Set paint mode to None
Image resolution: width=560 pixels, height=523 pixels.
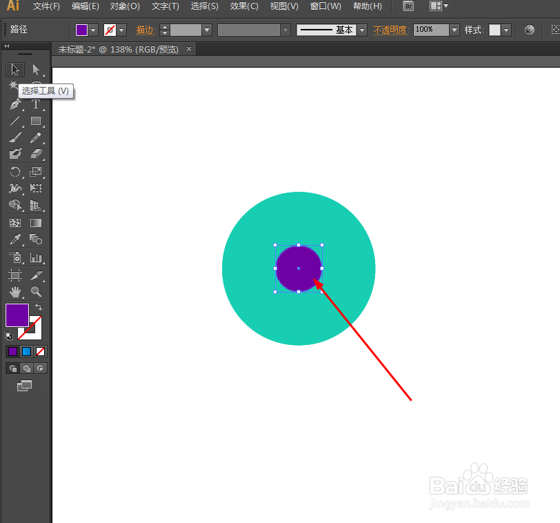(x=41, y=351)
